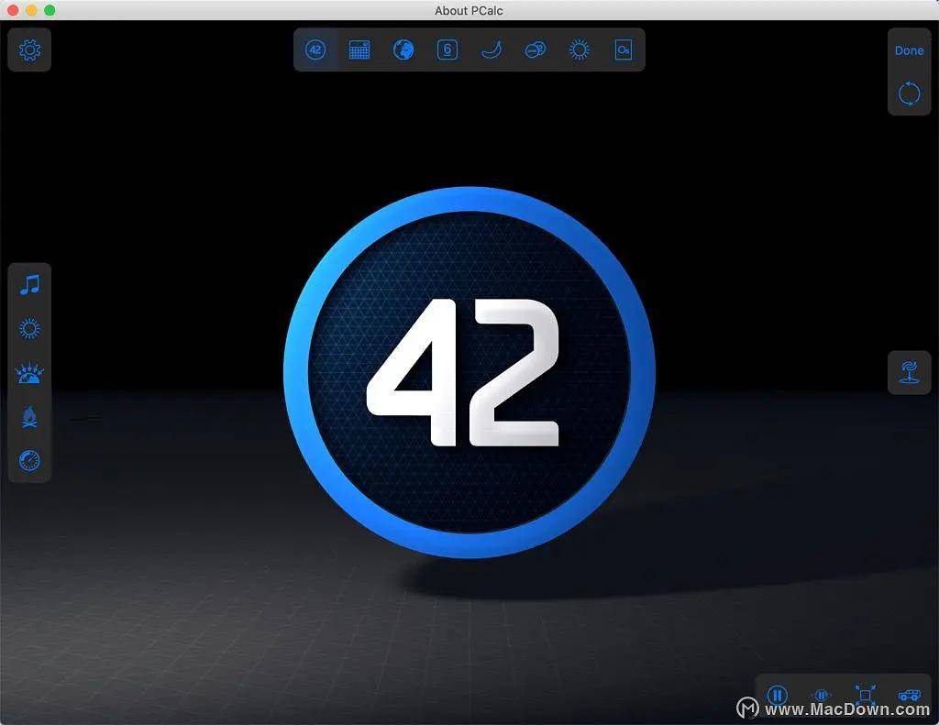Toggle the gravity arrows globe icon
The image size is (939, 725).
tap(30, 373)
